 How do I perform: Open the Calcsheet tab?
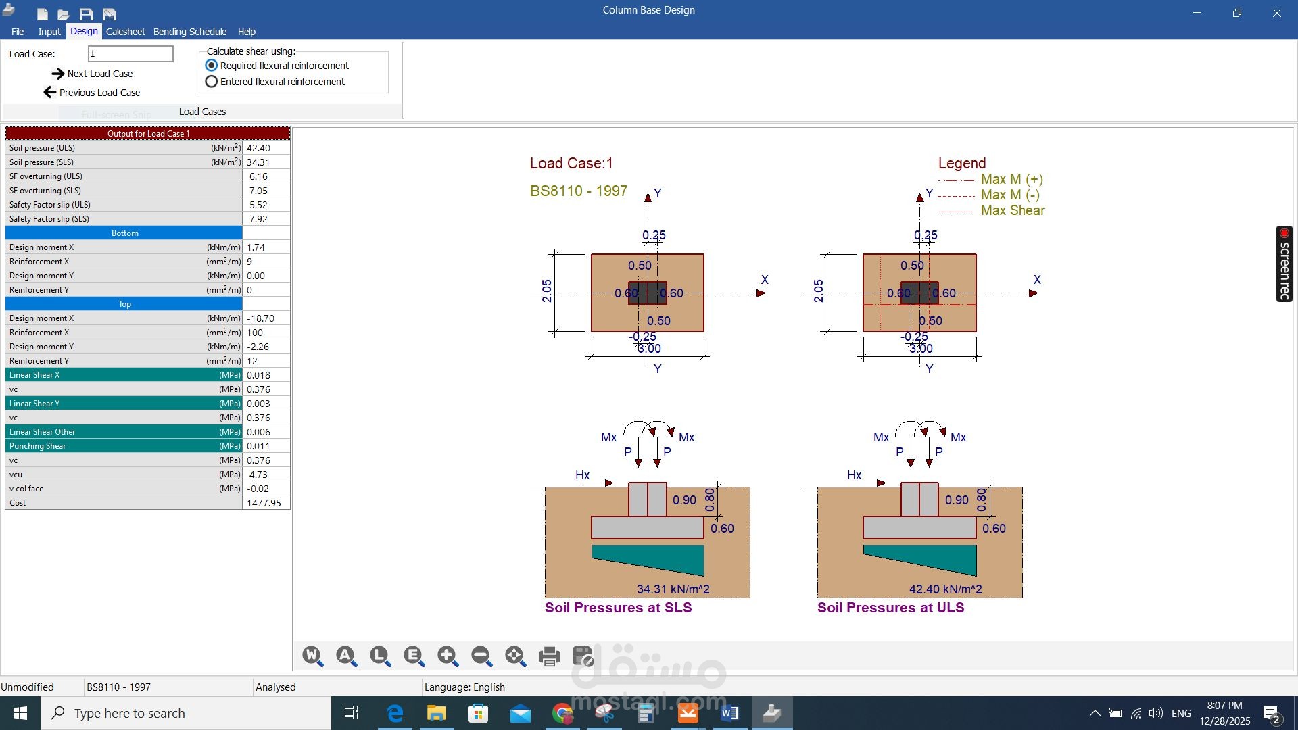[x=125, y=32]
